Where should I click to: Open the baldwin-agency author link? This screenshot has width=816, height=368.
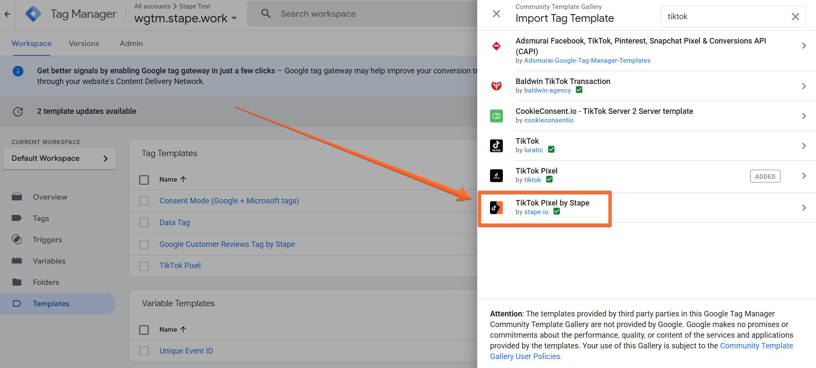tap(547, 90)
